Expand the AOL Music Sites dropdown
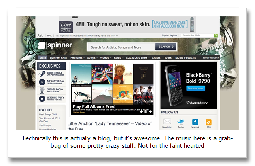The image size is (255, 166). click(x=137, y=58)
